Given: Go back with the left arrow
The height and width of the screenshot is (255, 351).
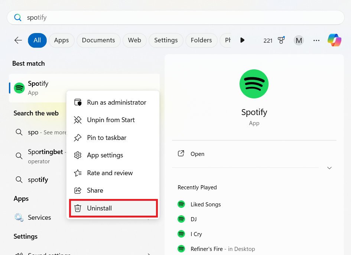Looking at the screenshot, I should pos(18,40).
